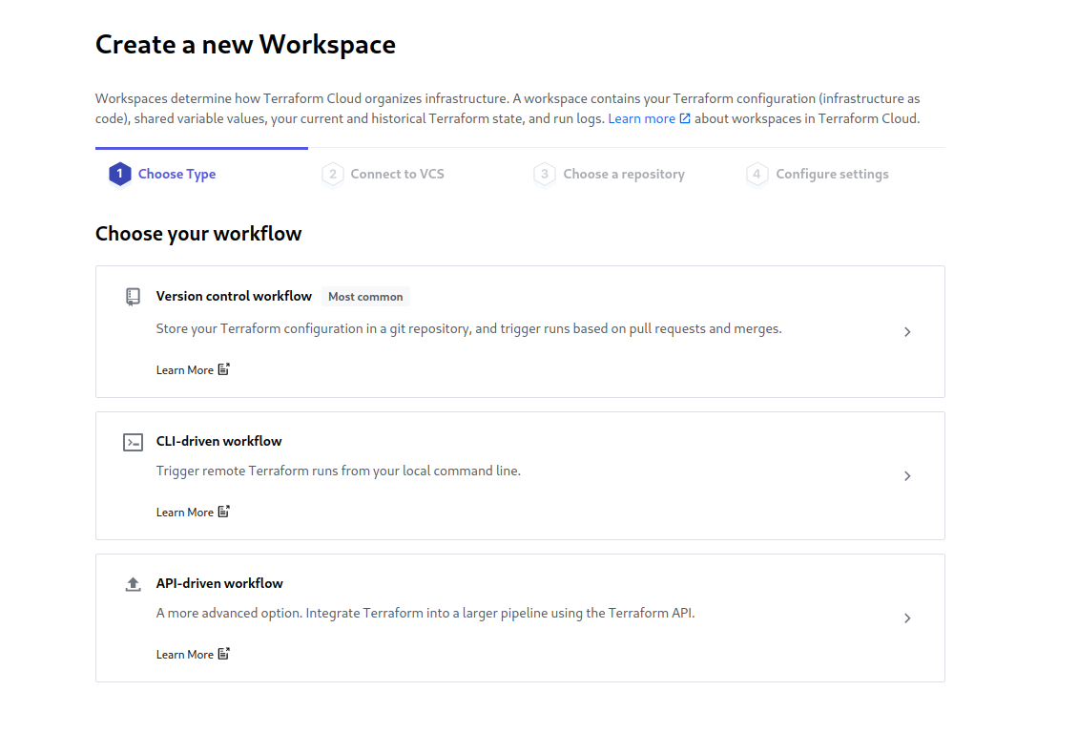Image resolution: width=1078 pixels, height=754 pixels.
Task: Click the external link icon beside Learn more
Action: point(685,119)
